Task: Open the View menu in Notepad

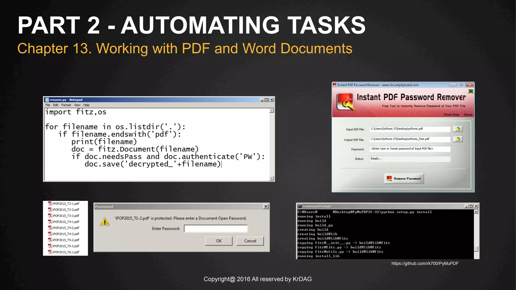Action: 77,105
